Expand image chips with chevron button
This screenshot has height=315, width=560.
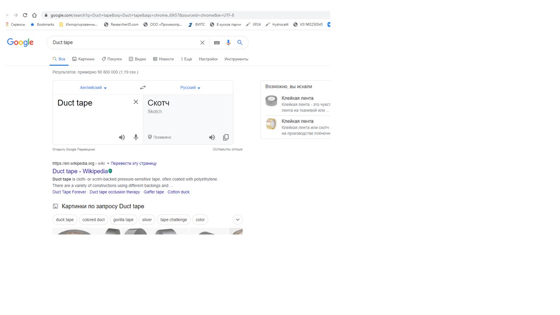pyautogui.click(x=238, y=220)
